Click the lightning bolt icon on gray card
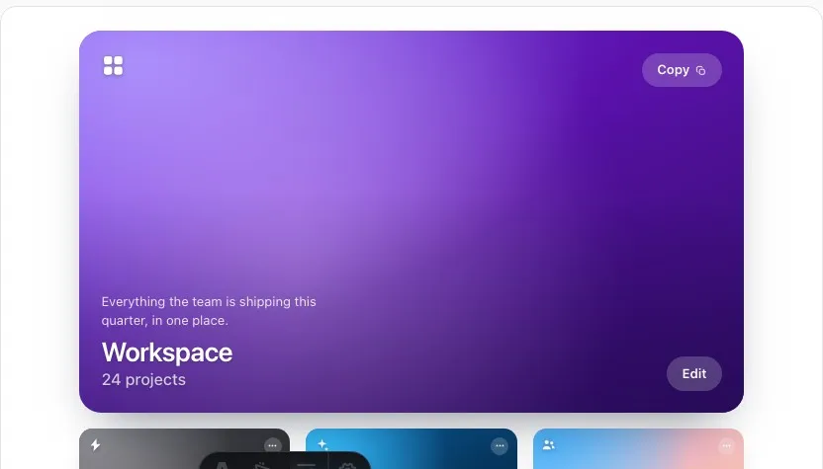 (96, 445)
